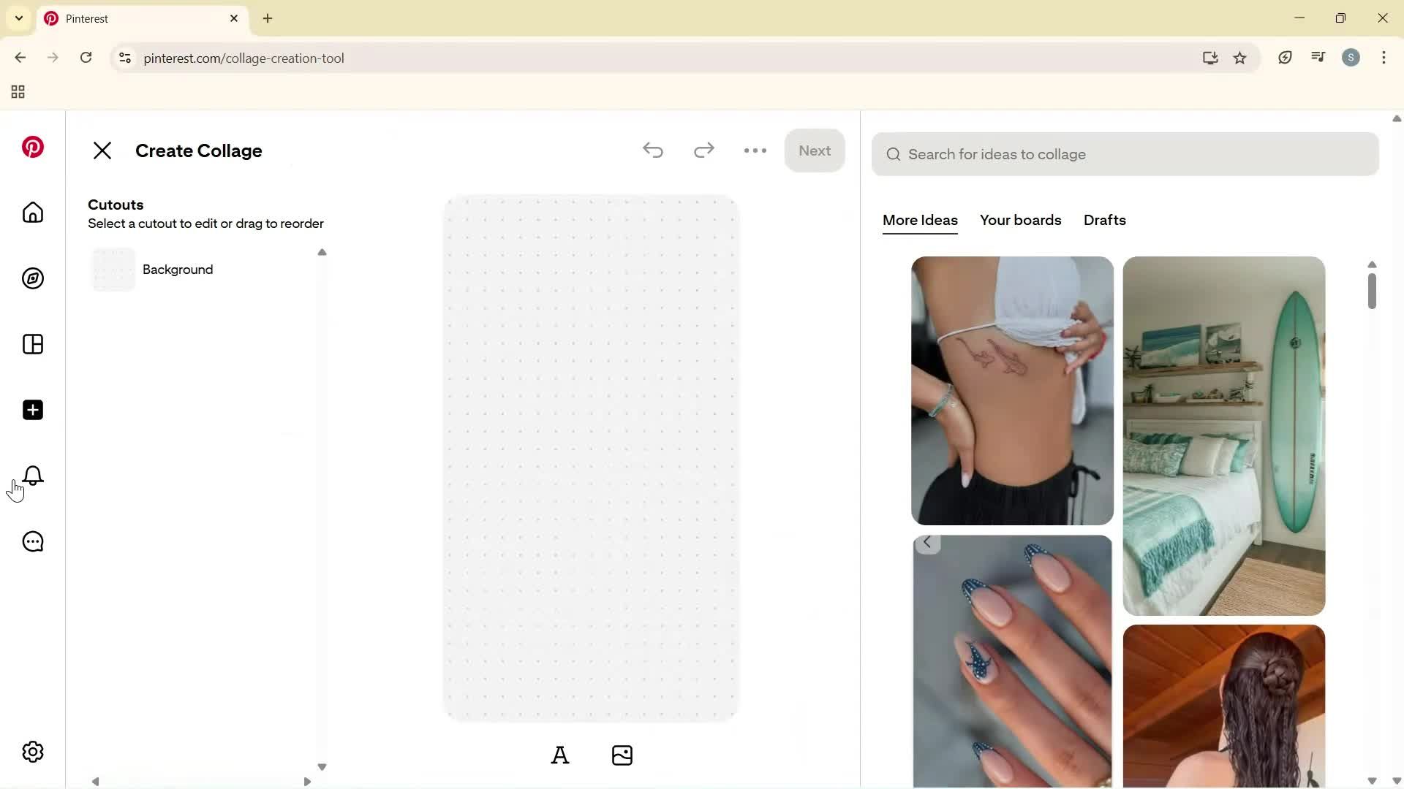Viewport: 1404px width, 789px height.
Task: Open the three-dot more options menu
Action: click(755, 150)
